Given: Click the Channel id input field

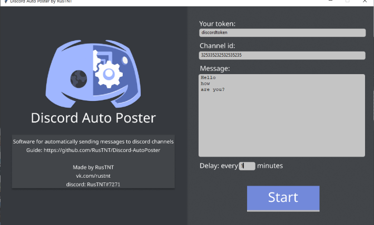Looking at the screenshot, I should (x=282, y=55).
